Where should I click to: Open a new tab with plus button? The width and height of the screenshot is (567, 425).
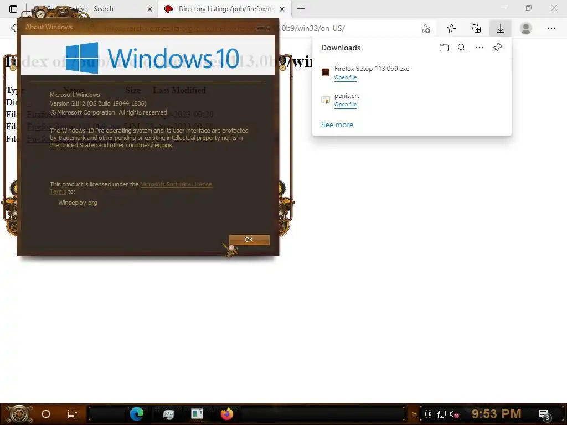point(301,9)
